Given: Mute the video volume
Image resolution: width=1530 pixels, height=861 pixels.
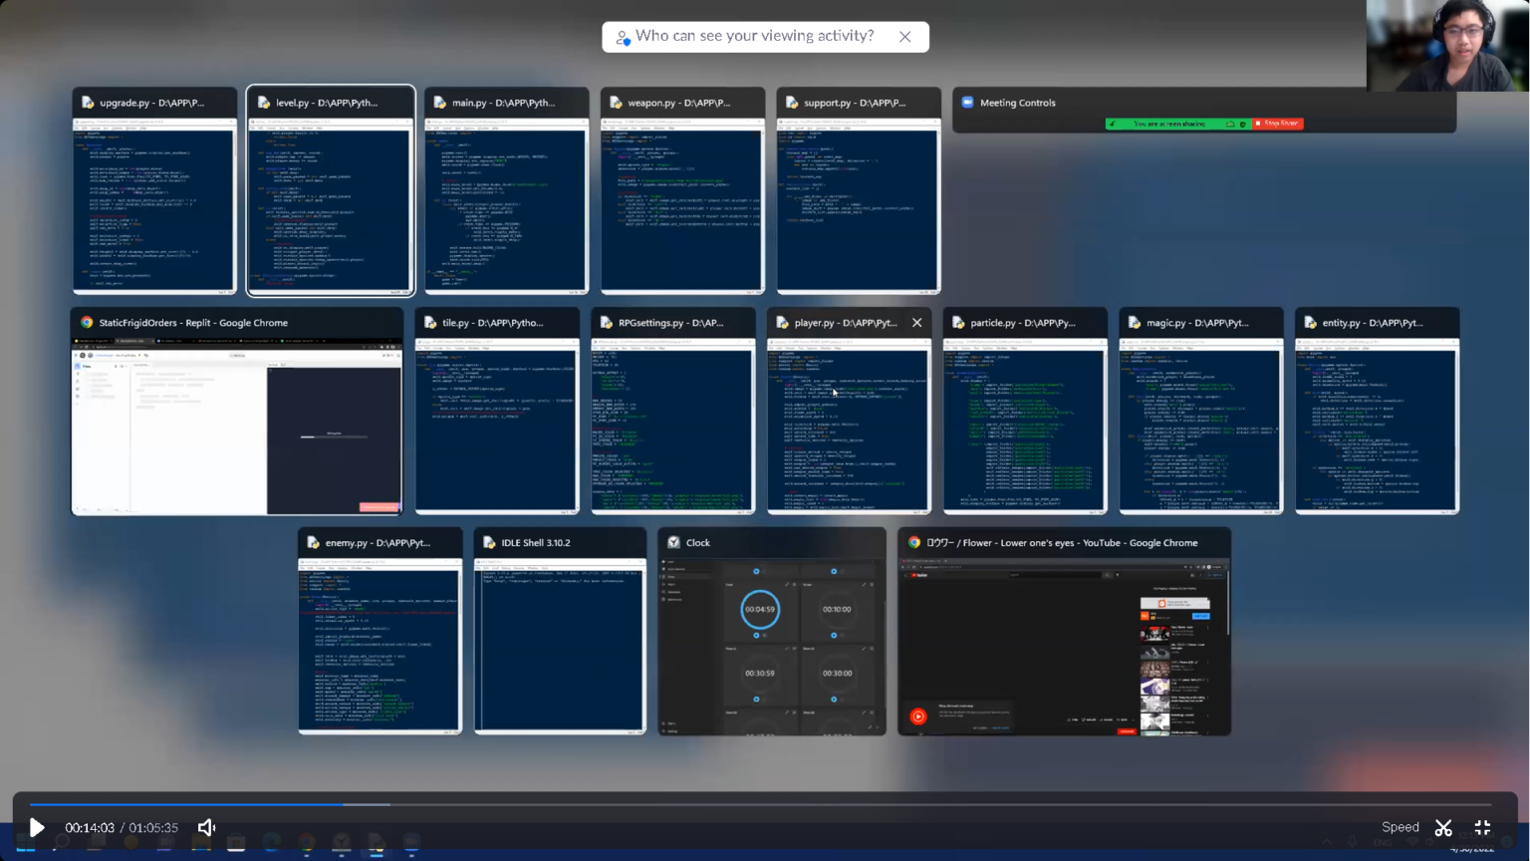Looking at the screenshot, I should click(x=206, y=828).
